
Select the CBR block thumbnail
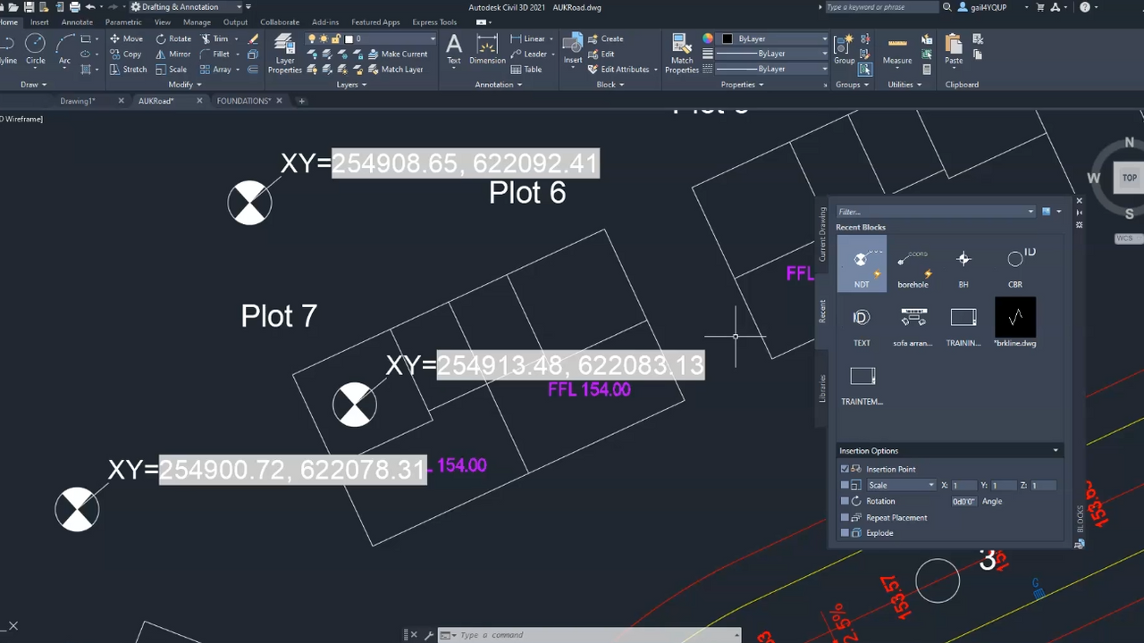click(x=1015, y=263)
